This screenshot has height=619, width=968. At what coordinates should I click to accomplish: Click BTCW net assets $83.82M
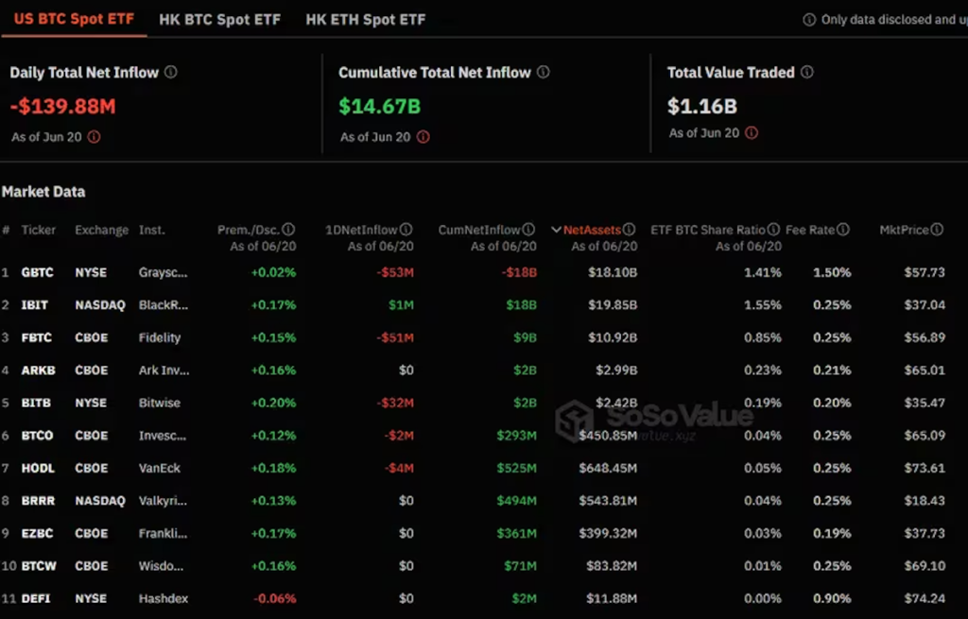(612, 566)
